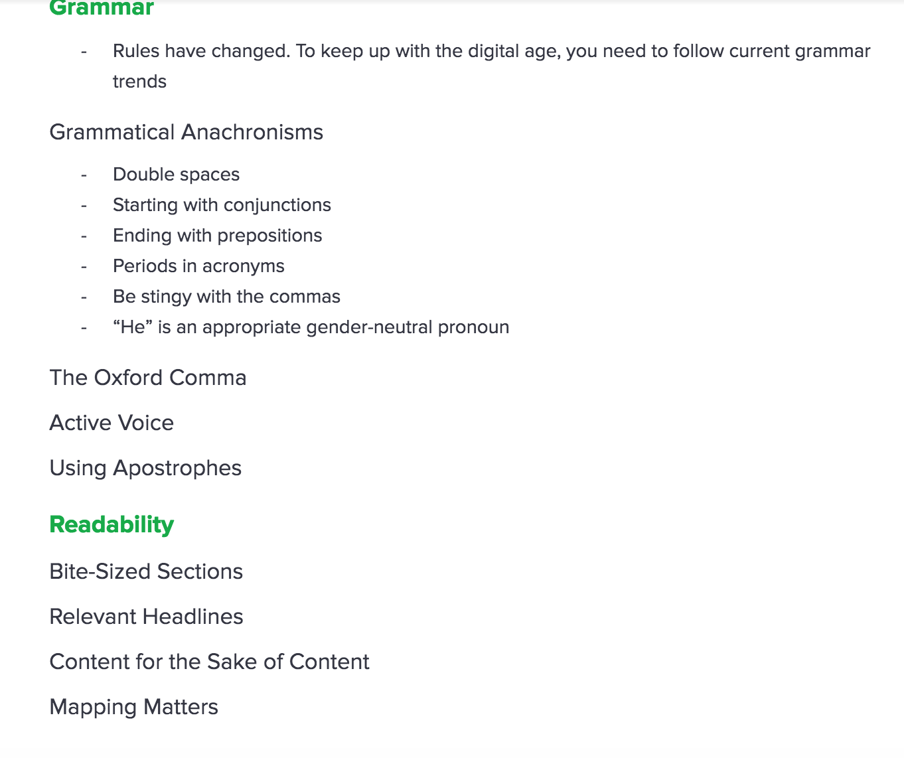The width and height of the screenshot is (904, 758).
Task: Click the Active Voice heading
Action: coord(112,423)
